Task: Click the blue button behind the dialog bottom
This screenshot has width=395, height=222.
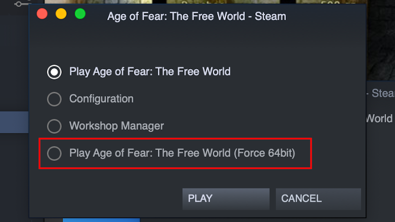Action: (101, 220)
